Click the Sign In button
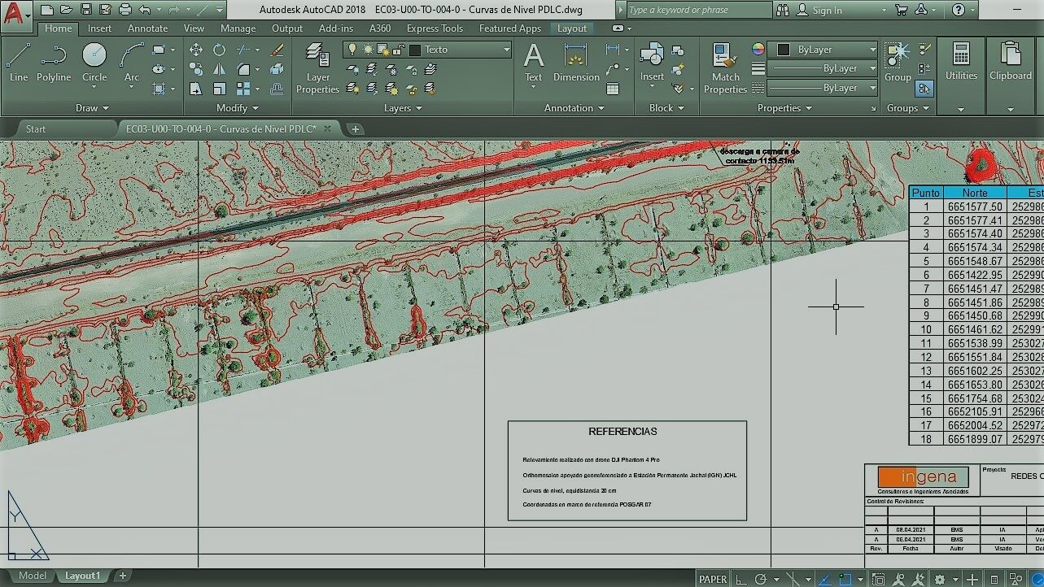 [827, 11]
